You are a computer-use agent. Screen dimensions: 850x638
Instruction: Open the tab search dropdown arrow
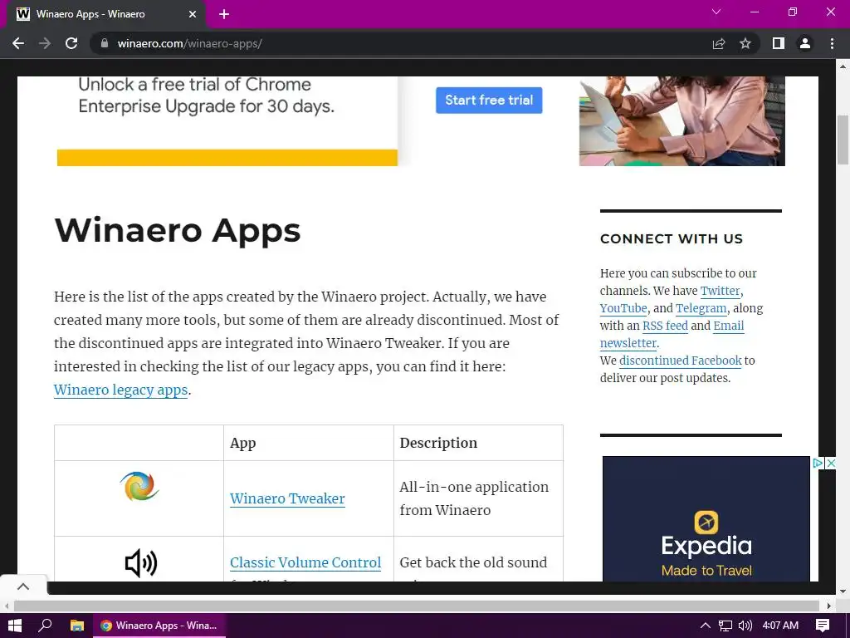pyautogui.click(x=716, y=12)
